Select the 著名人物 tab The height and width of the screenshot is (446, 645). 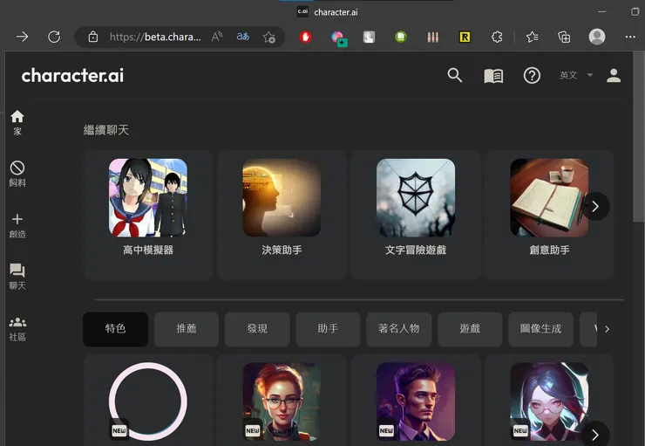(x=399, y=329)
